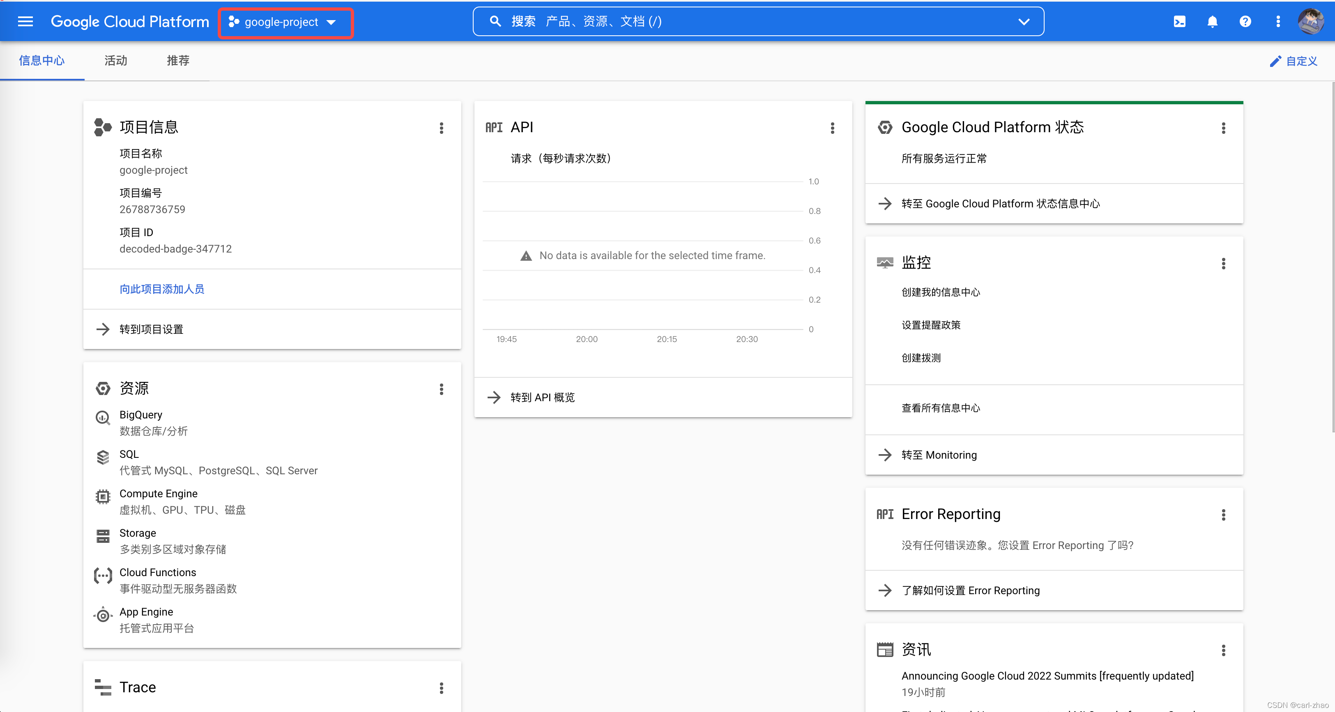Switch to the 活动 tab
The width and height of the screenshot is (1335, 712).
point(115,61)
